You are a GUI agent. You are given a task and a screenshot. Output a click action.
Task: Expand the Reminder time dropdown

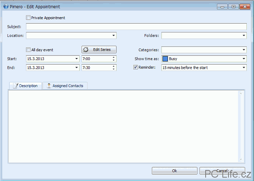(244, 68)
